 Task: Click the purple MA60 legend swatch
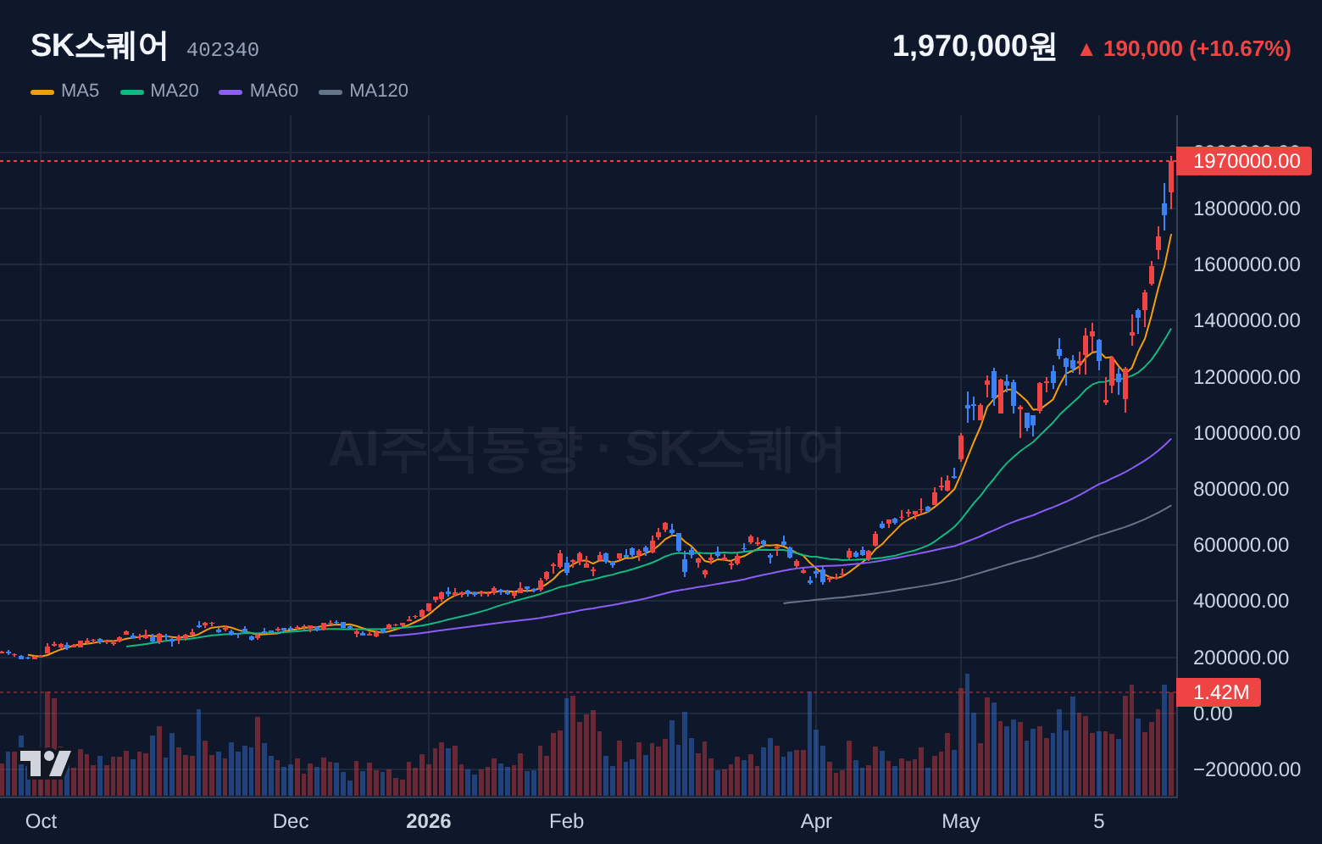pyautogui.click(x=231, y=92)
